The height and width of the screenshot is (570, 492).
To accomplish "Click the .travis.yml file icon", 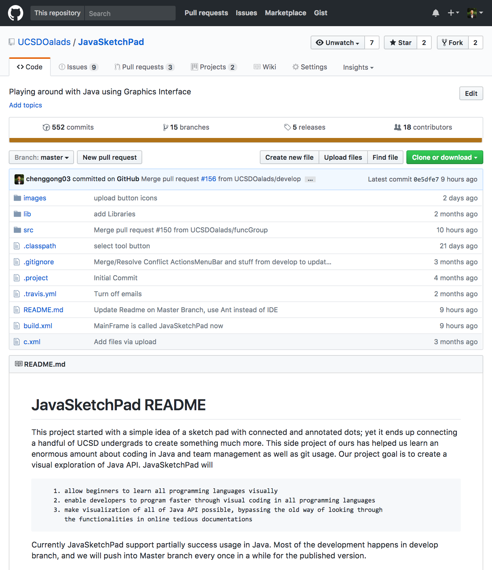I will click(x=17, y=294).
